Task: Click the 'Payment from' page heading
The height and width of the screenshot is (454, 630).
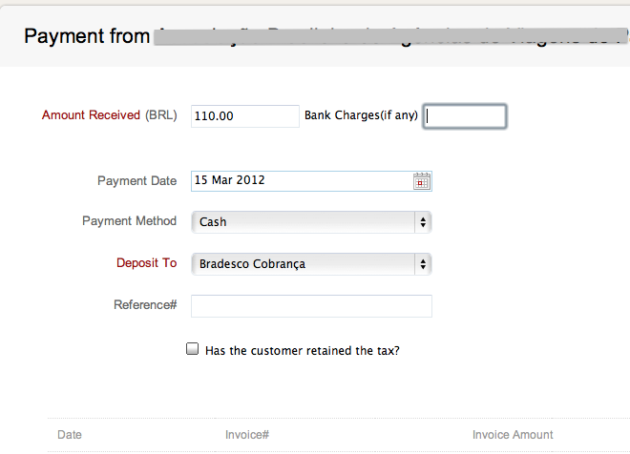Action: pyautogui.click(x=86, y=36)
